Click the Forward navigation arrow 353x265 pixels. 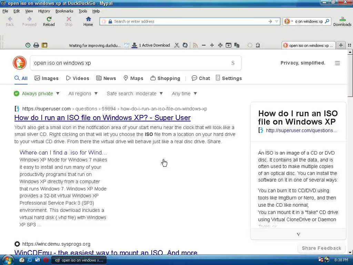click(x=29, y=21)
